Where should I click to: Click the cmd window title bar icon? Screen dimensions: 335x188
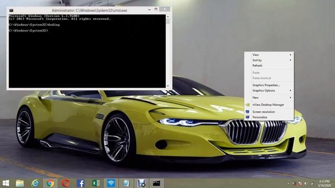(x=12, y=10)
